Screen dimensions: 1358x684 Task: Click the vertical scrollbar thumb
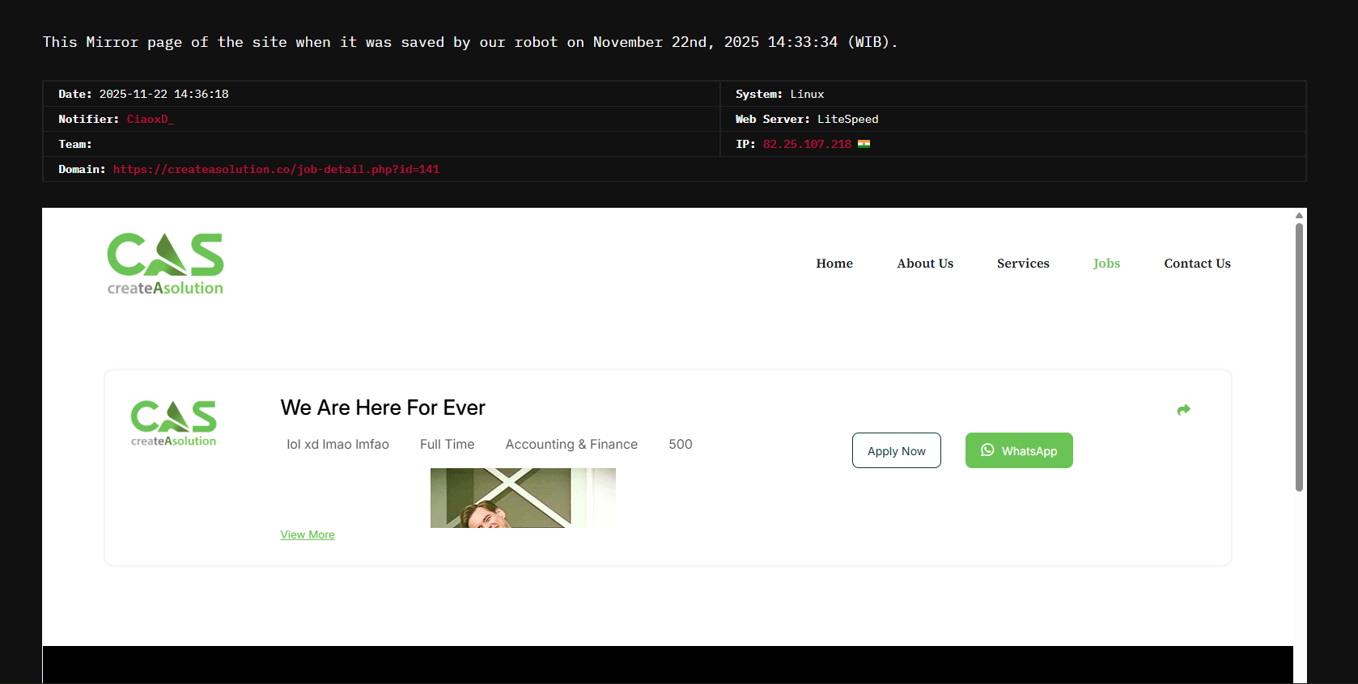1299,356
